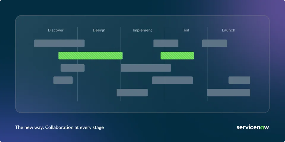Select first-row gray bar crossing the Implement–Test divider

coord(166,43)
